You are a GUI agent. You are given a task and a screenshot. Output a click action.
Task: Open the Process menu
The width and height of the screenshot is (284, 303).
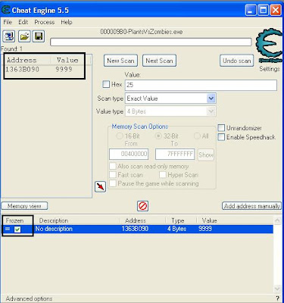coord(45,22)
